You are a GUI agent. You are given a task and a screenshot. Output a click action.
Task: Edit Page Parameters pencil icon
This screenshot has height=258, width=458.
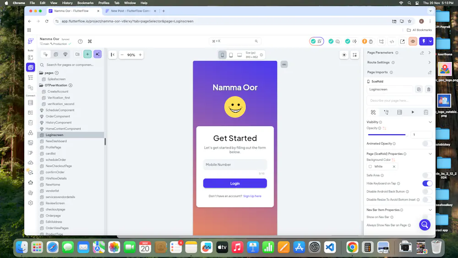(422, 53)
